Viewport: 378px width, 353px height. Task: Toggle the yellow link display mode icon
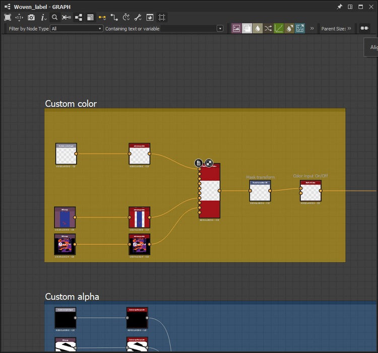(x=102, y=17)
